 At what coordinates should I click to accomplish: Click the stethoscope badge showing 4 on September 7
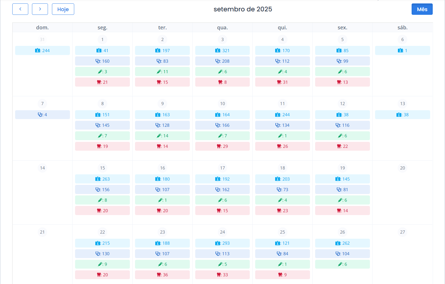coord(42,115)
